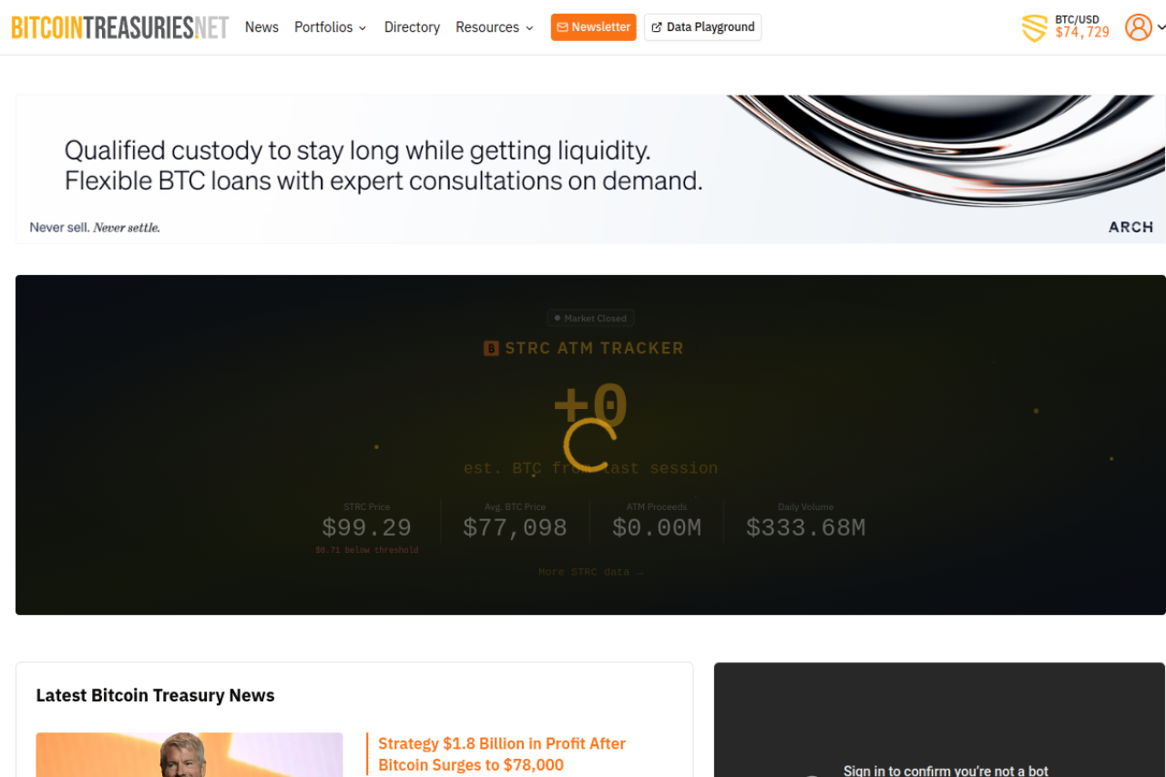
Task: Go to the News page
Action: 261,27
